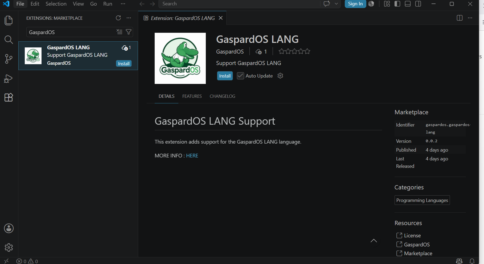
Task: Close the Extension: GaspardOS LANG tab
Action: (221, 18)
